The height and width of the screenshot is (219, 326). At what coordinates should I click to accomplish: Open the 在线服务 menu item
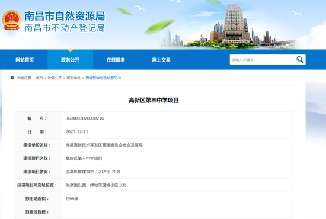point(116,60)
